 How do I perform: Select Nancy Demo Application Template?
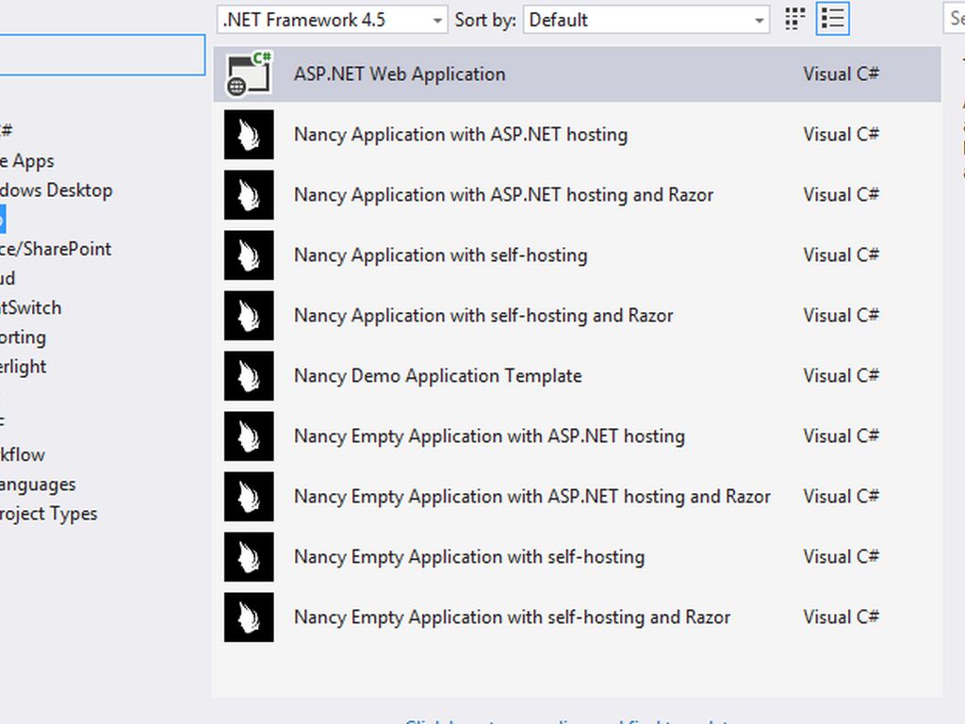[x=437, y=375]
